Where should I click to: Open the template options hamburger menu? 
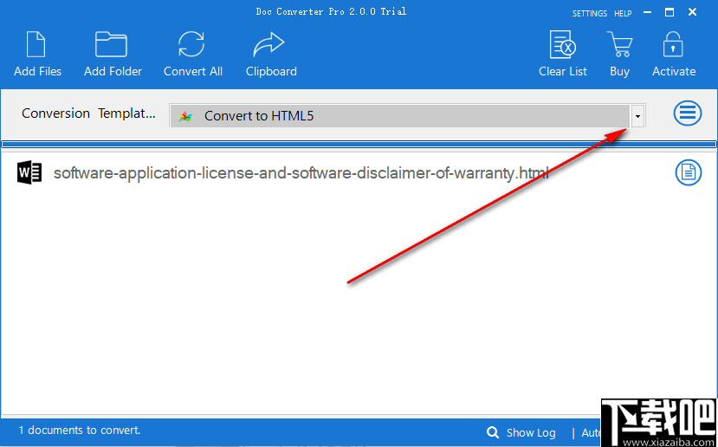pos(688,113)
